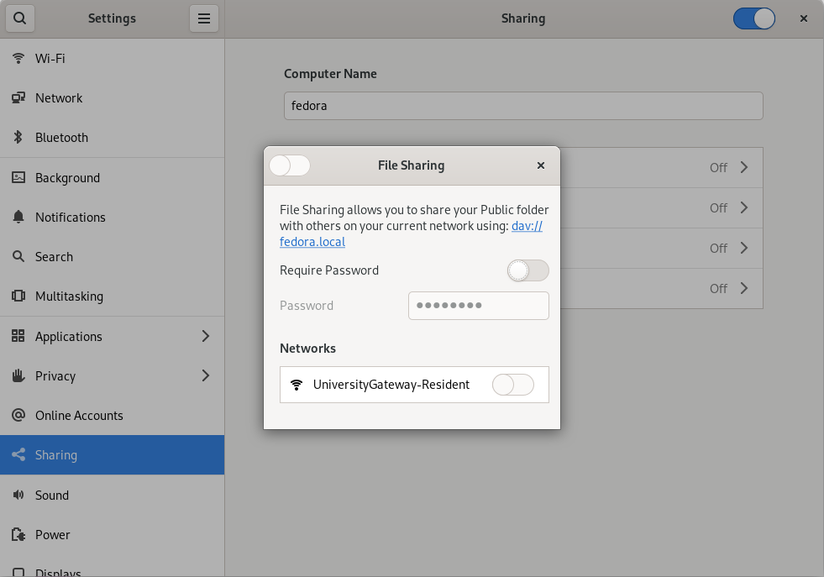824x577 pixels.
Task: Click the File Sharing dialog title
Action: 411,165
